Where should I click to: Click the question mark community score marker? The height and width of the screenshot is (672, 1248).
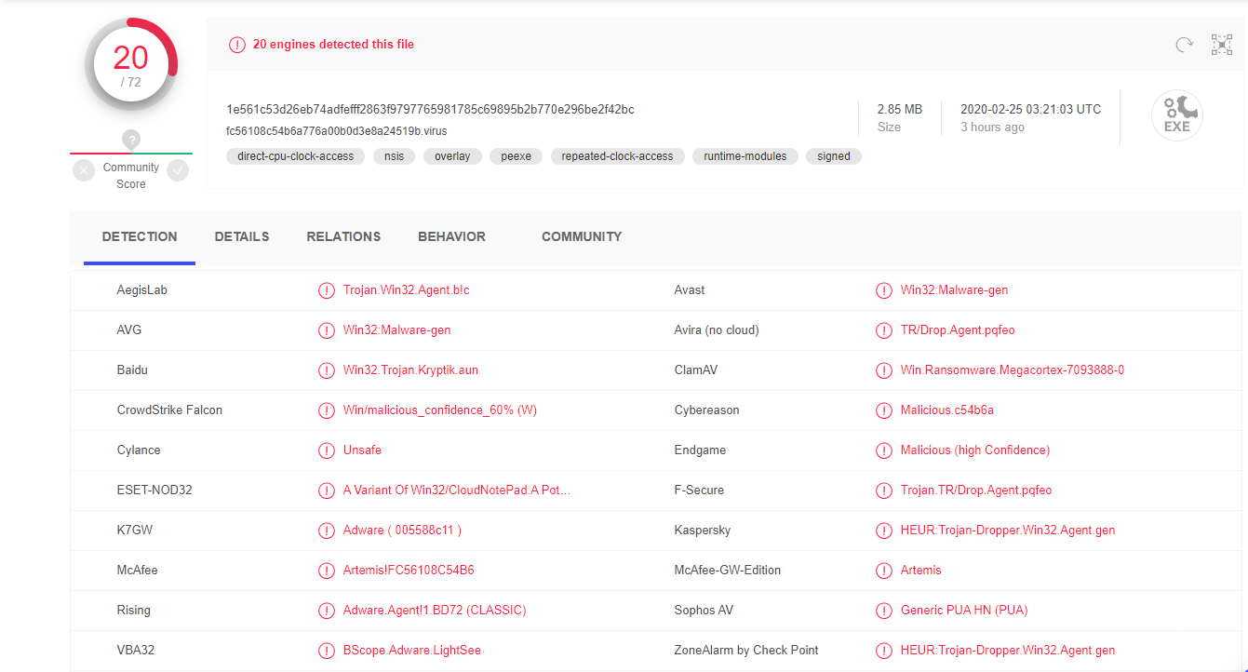[x=131, y=141]
